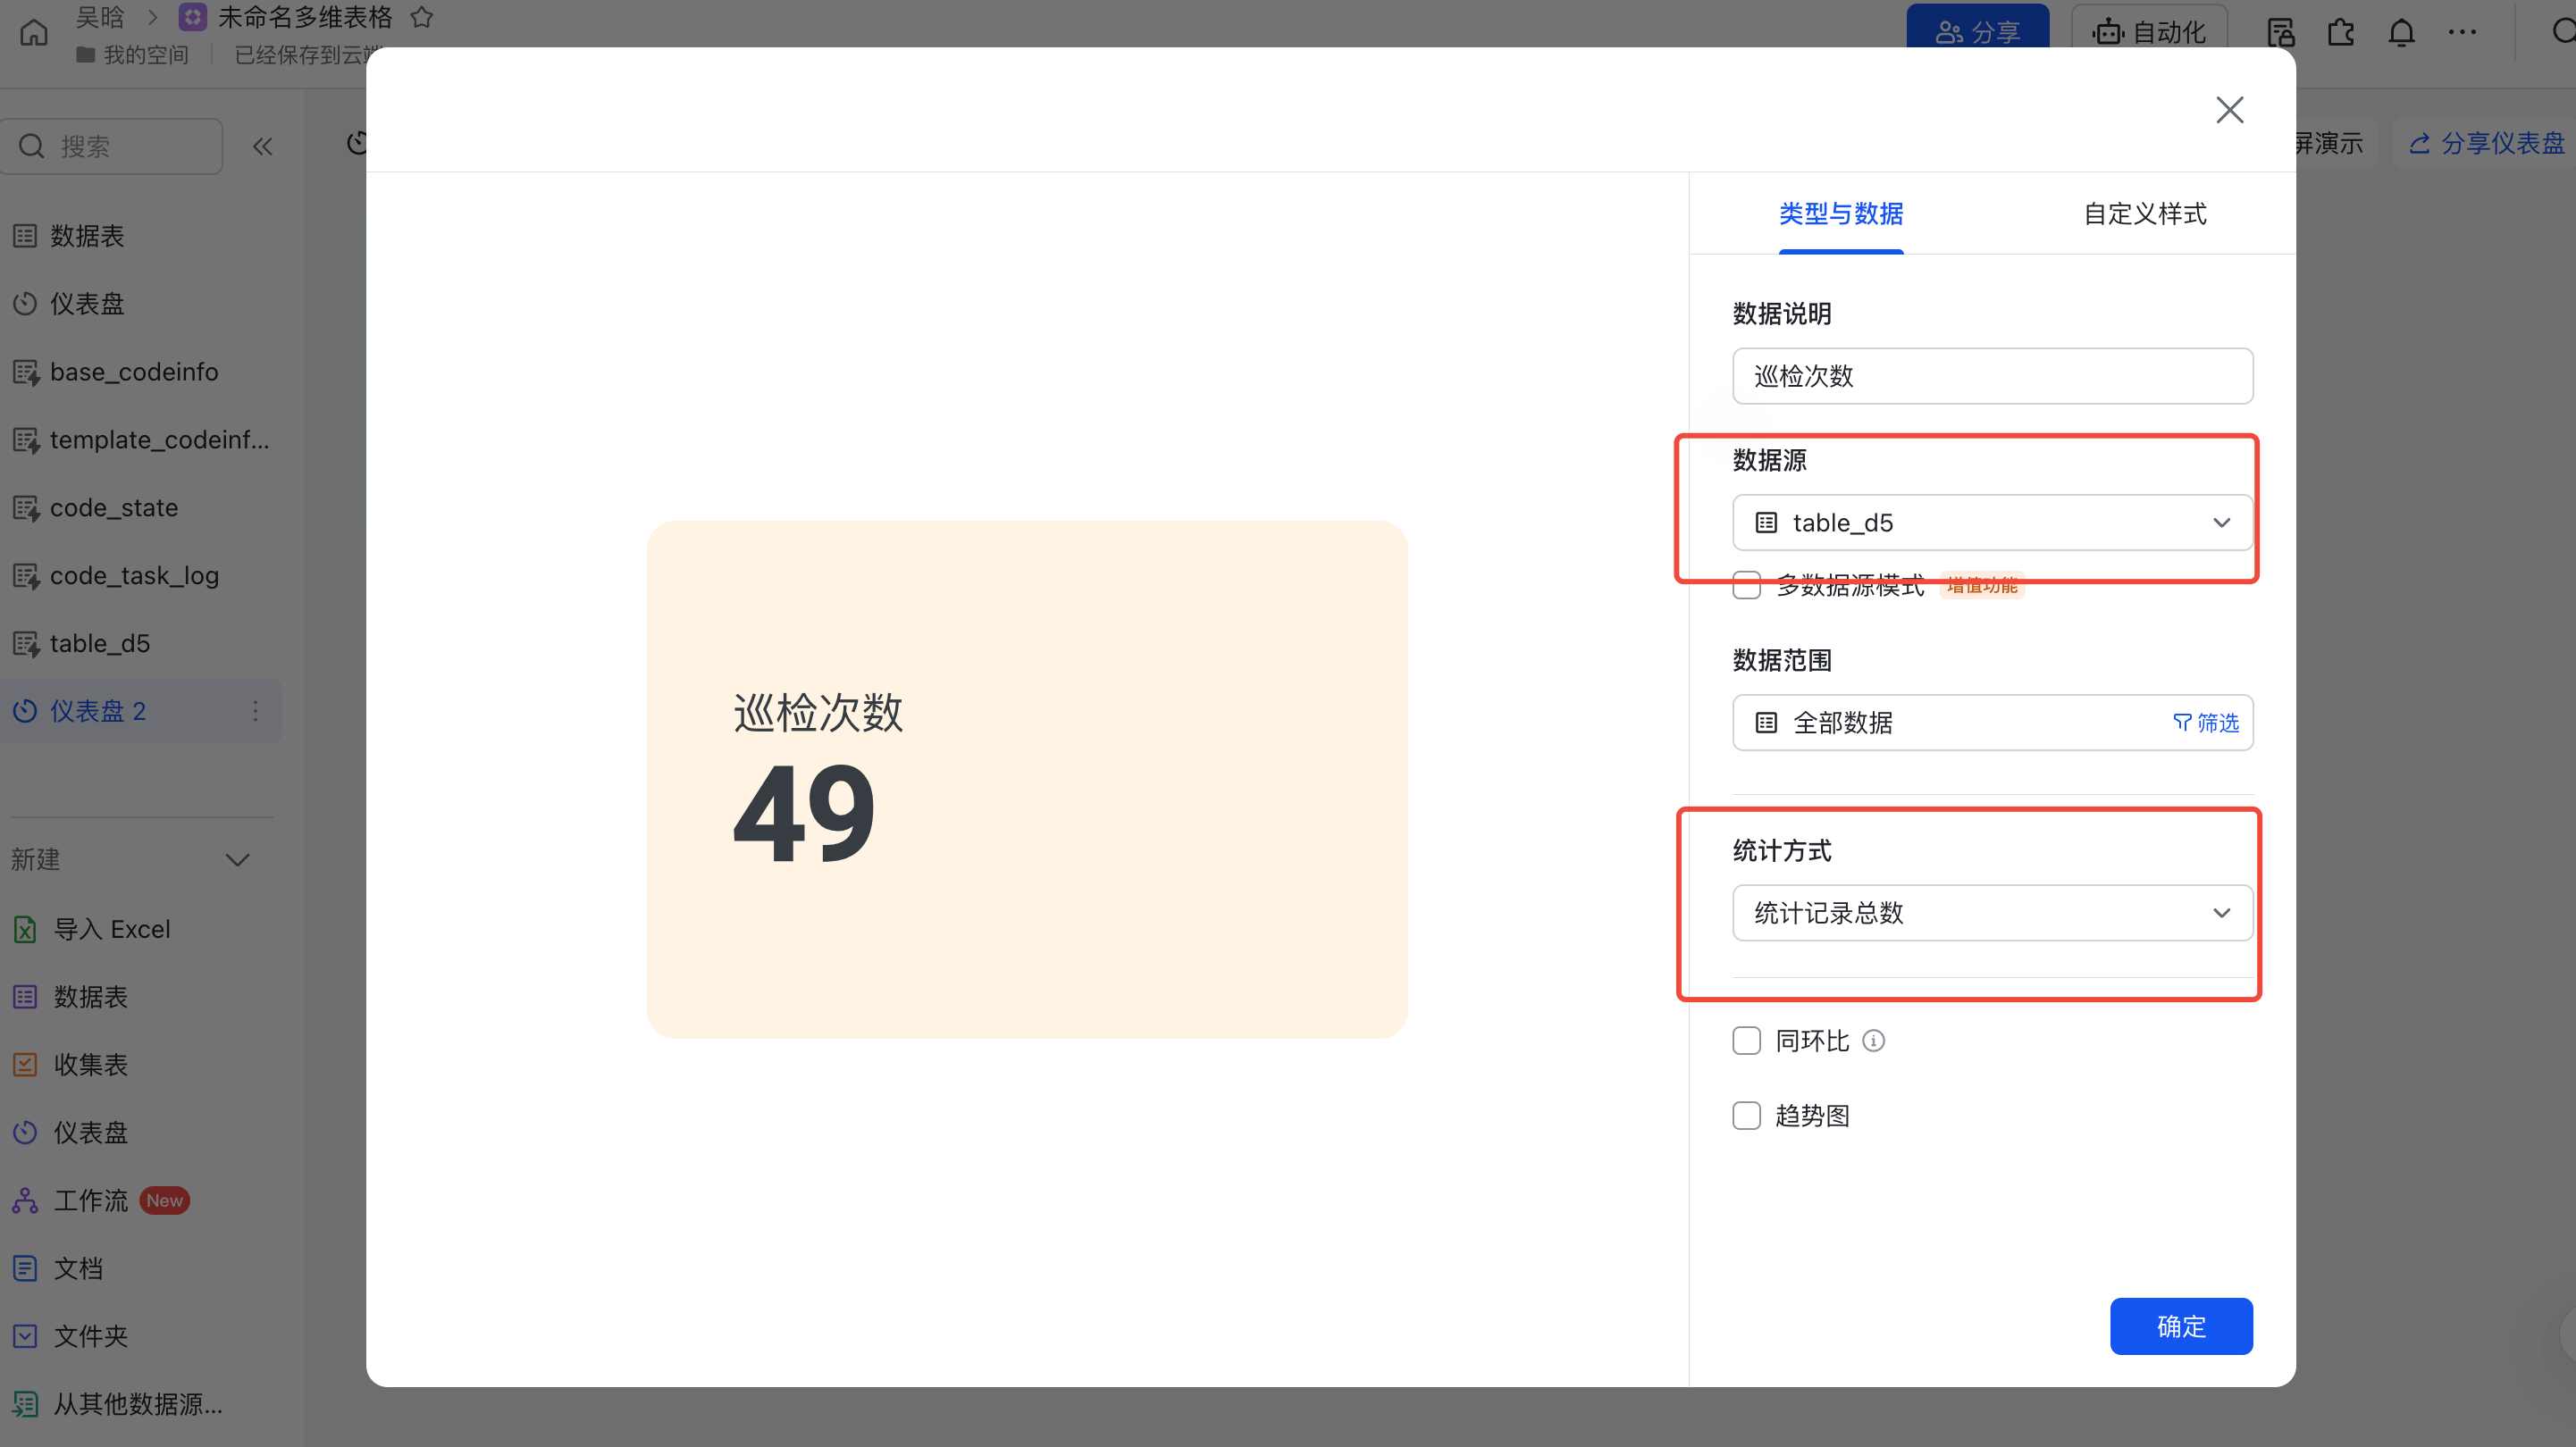Enable 趋势图 checkbox
Screen dimensions: 2576x1447
[1746, 1116]
